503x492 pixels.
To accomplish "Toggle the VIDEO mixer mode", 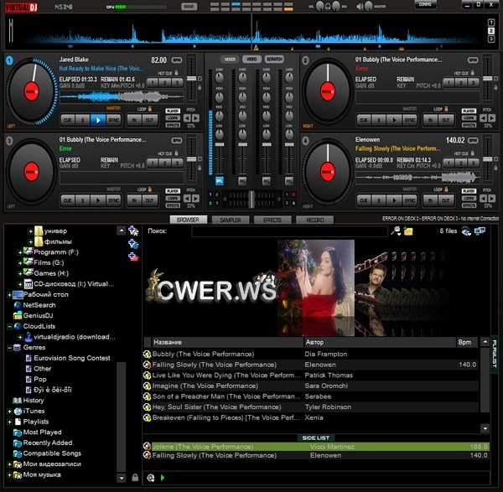I will pyautogui.click(x=251, y=60).
